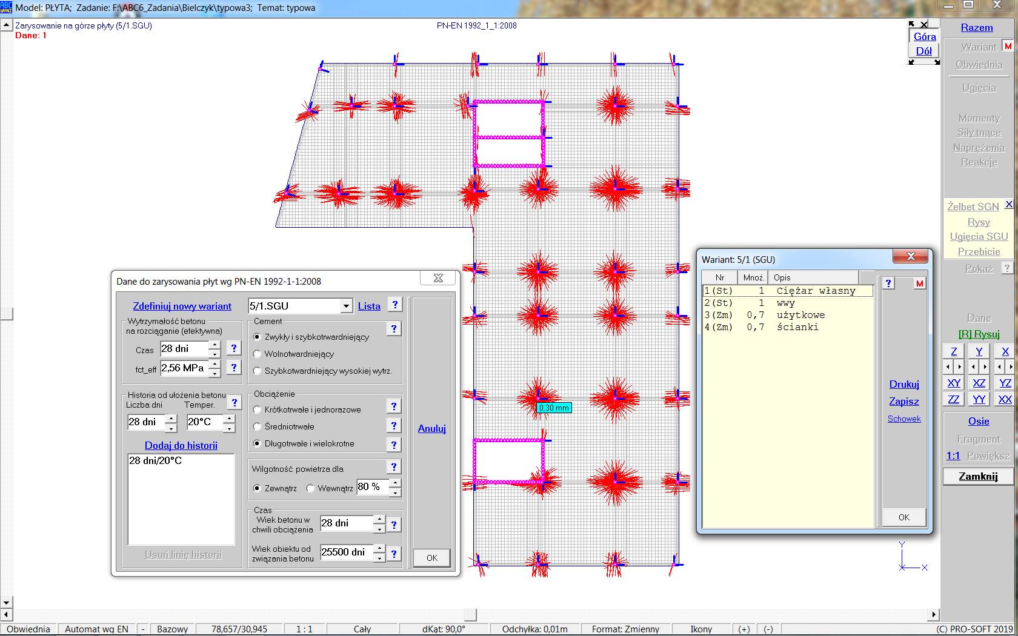Click the X close icon beside Żelbet SGN
This screenshot has height=636, width=1018.
[x=1009, y=205]
